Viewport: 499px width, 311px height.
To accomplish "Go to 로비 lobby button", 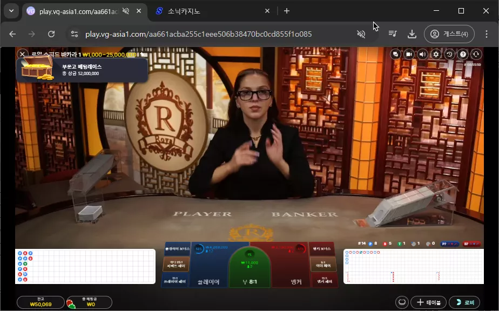I will [464, 302].
